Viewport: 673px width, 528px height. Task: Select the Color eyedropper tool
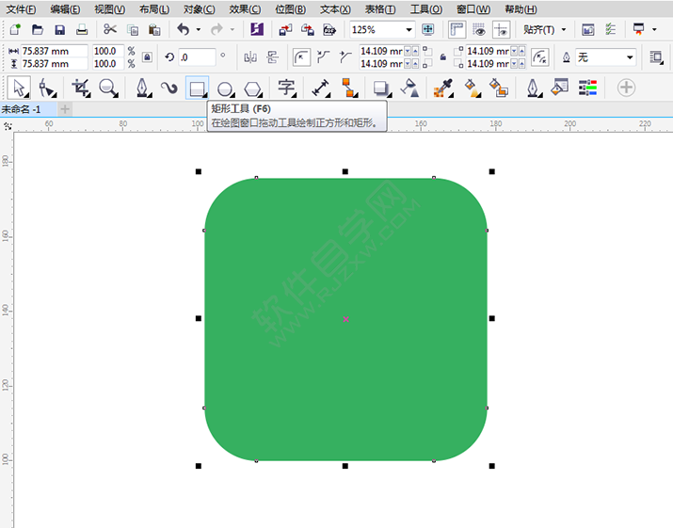point(443,88)
